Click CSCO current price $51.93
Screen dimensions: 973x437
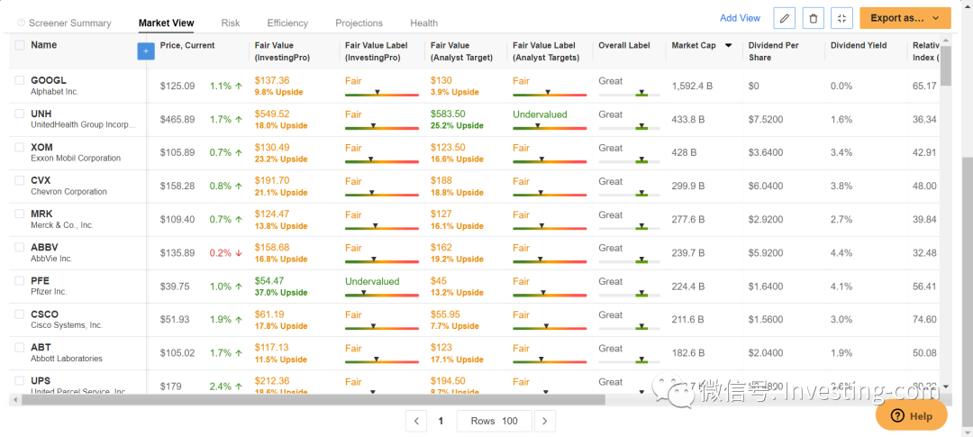175,320
